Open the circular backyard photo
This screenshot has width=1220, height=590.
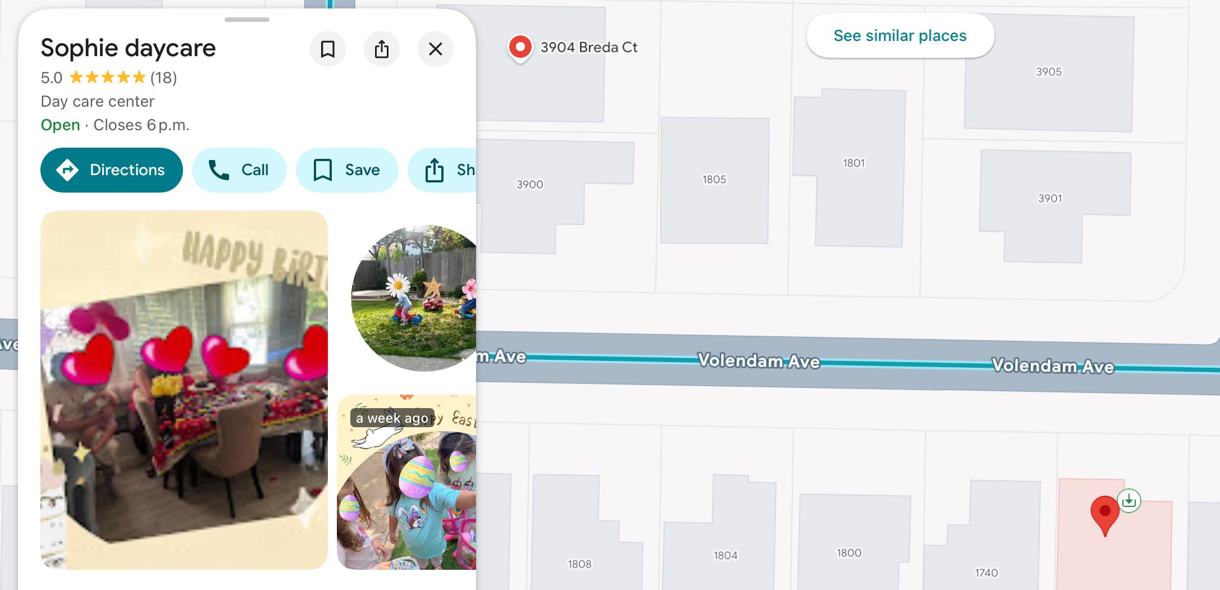pos(414,298)
